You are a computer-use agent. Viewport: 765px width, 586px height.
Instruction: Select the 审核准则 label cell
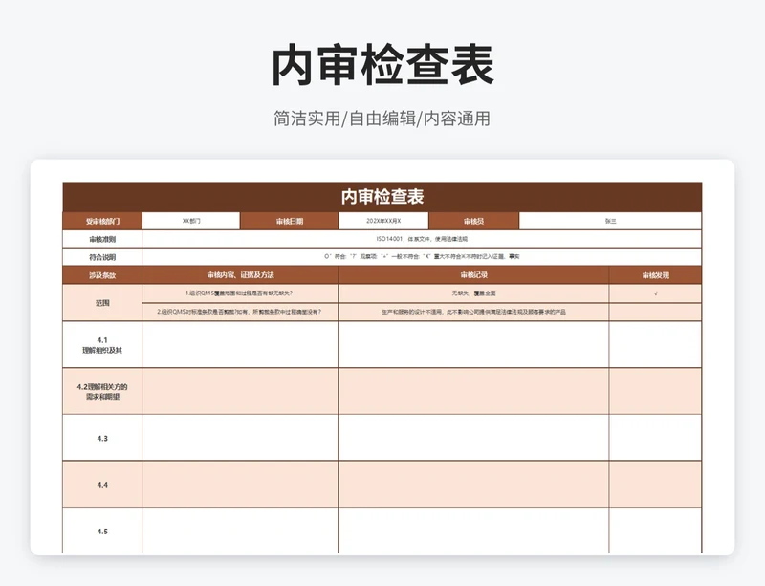(102, 239)
